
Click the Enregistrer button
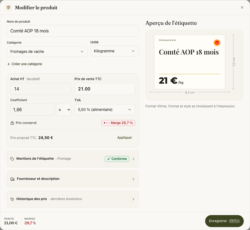[224, 221]
